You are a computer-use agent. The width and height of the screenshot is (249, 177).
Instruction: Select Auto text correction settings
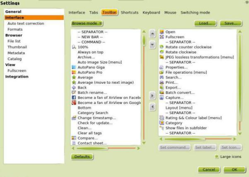click(26, 23)
